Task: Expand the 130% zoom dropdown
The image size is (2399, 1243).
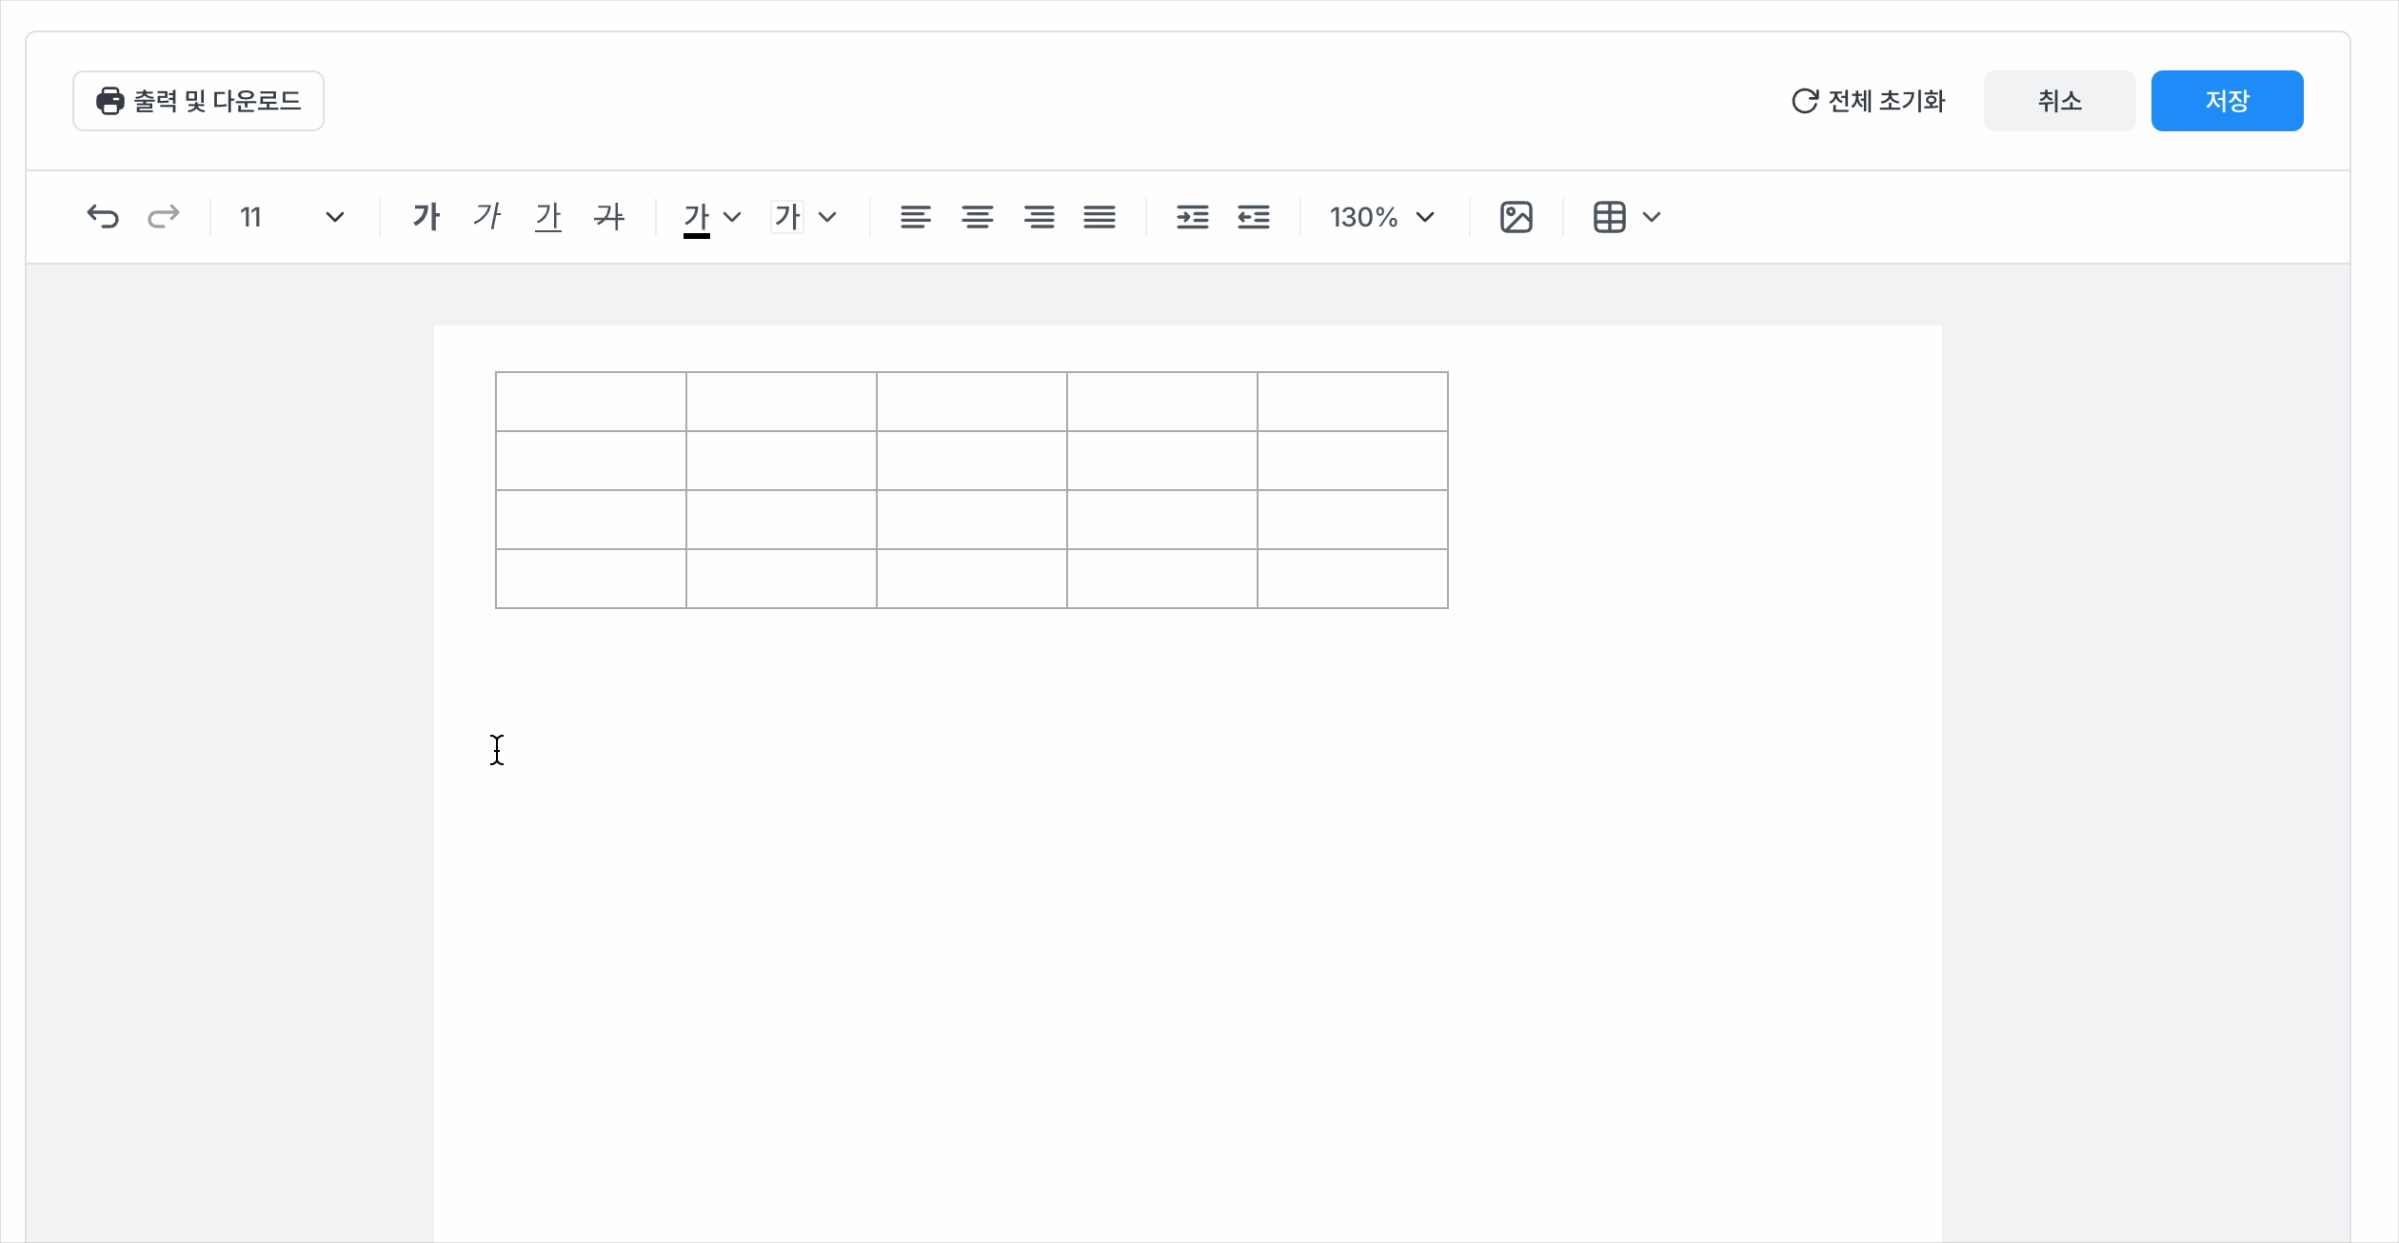Action: 1381,217
